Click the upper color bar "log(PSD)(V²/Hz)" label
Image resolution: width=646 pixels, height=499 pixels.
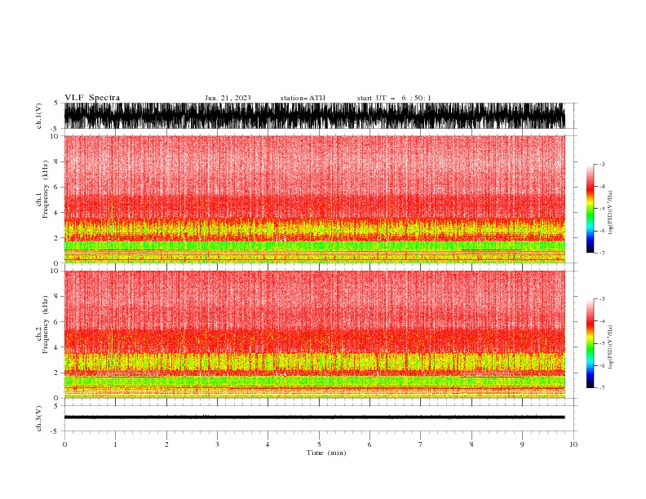click(x=611, y=213)
